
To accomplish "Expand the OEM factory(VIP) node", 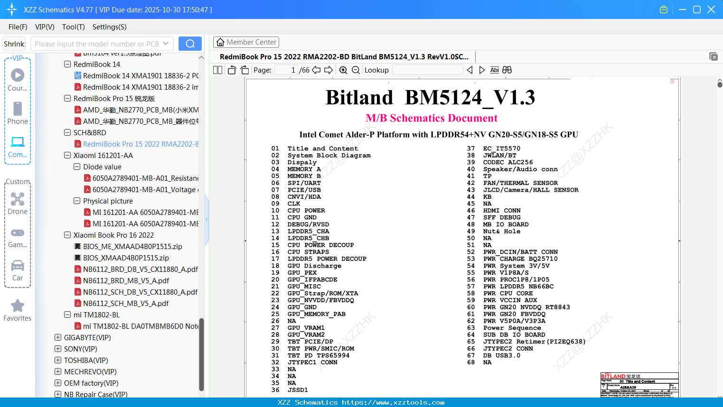I will 58,383.
